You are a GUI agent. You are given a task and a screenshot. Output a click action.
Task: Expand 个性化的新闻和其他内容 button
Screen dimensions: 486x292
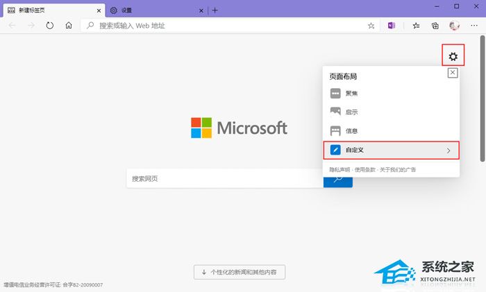240,272
